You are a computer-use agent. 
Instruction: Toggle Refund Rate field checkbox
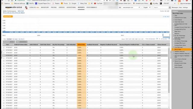(x=174, y=49)
